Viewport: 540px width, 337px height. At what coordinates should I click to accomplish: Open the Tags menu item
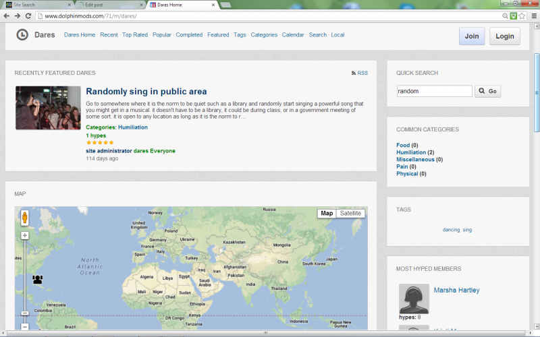(x=240, y=35)
